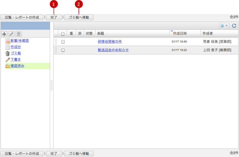Screen dimensions: 239x157
Task: Click the bottom 完了 button
Action: click(54, 154)
